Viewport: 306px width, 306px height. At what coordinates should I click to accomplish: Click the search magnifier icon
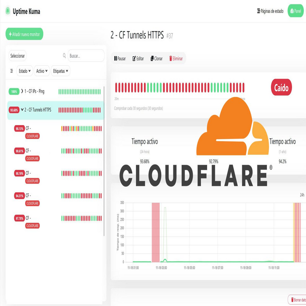(x=64, y=56)
